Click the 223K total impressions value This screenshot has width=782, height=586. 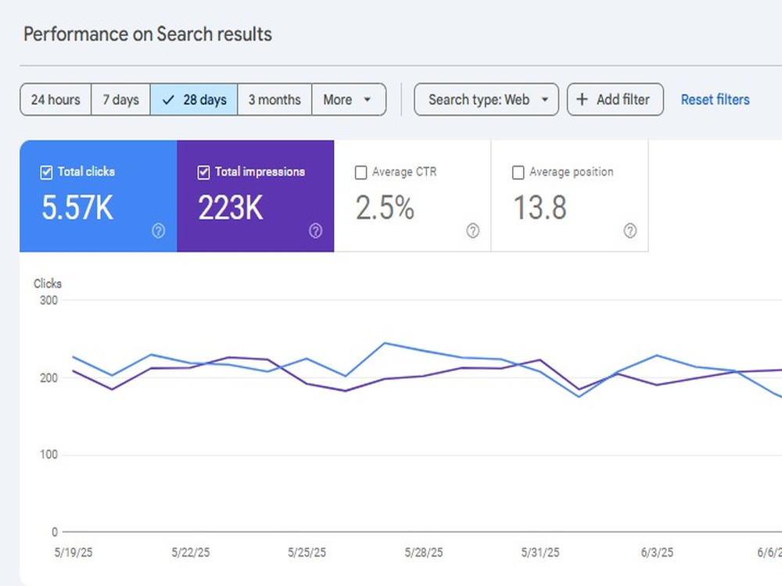coord(231,207)
